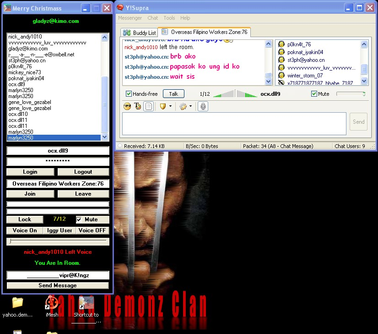The height and width of the screenshot is (334, 378).
Task: Open the yahoo.dem... desktop folder
Action: [x=17, y=307]
